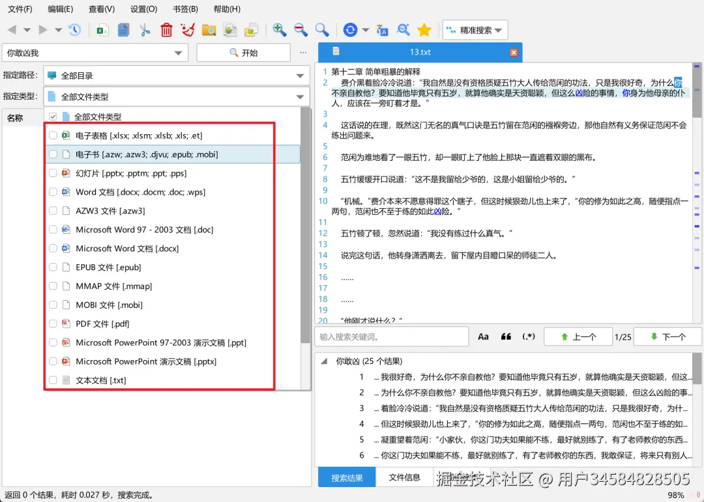Open the 指定路径 全部目录 dropdown
Viewport: 704px width, 502px height.
tap(177, 76)
